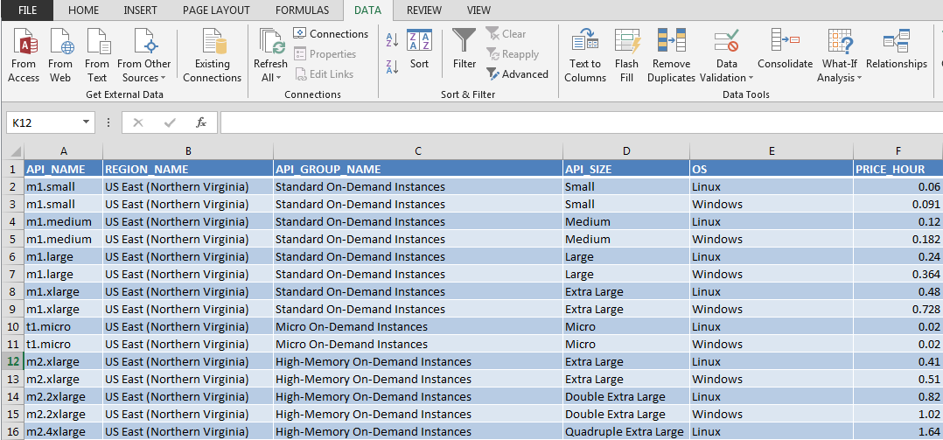Open the PAGE LAYOUT tab

click(216, 10)
